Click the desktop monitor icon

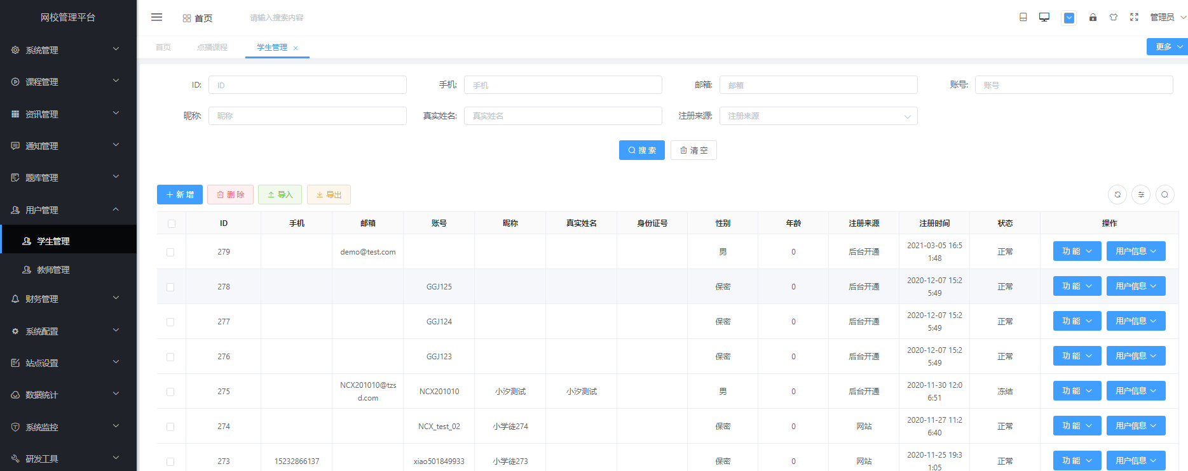point(1044,17)
